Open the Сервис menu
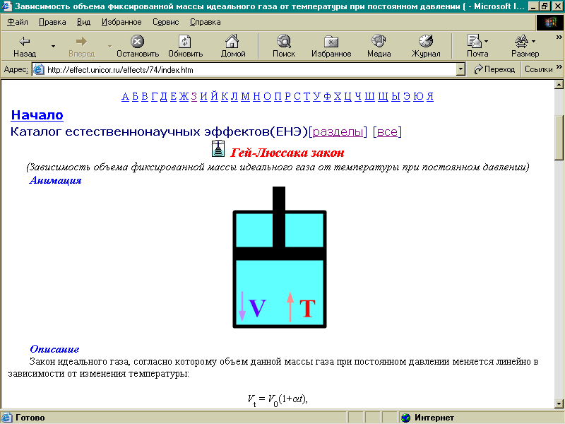 click(x=165, y=22)
